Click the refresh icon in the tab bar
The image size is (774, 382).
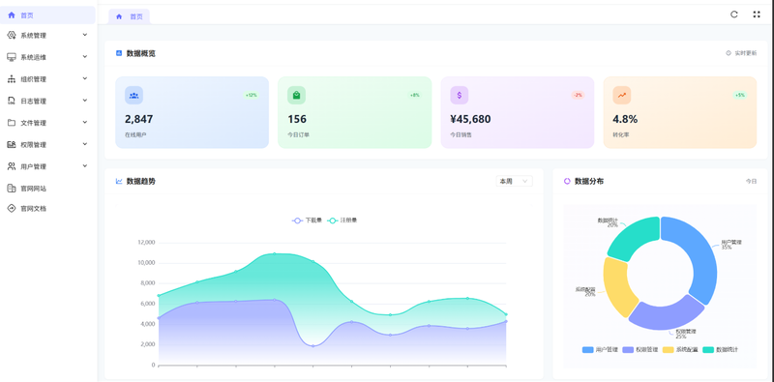tap(734, 15)
